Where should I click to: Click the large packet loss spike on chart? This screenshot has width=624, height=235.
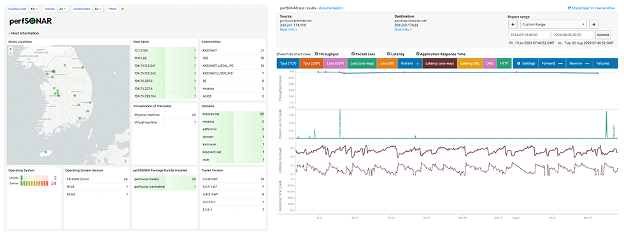(x=340, y=124)
